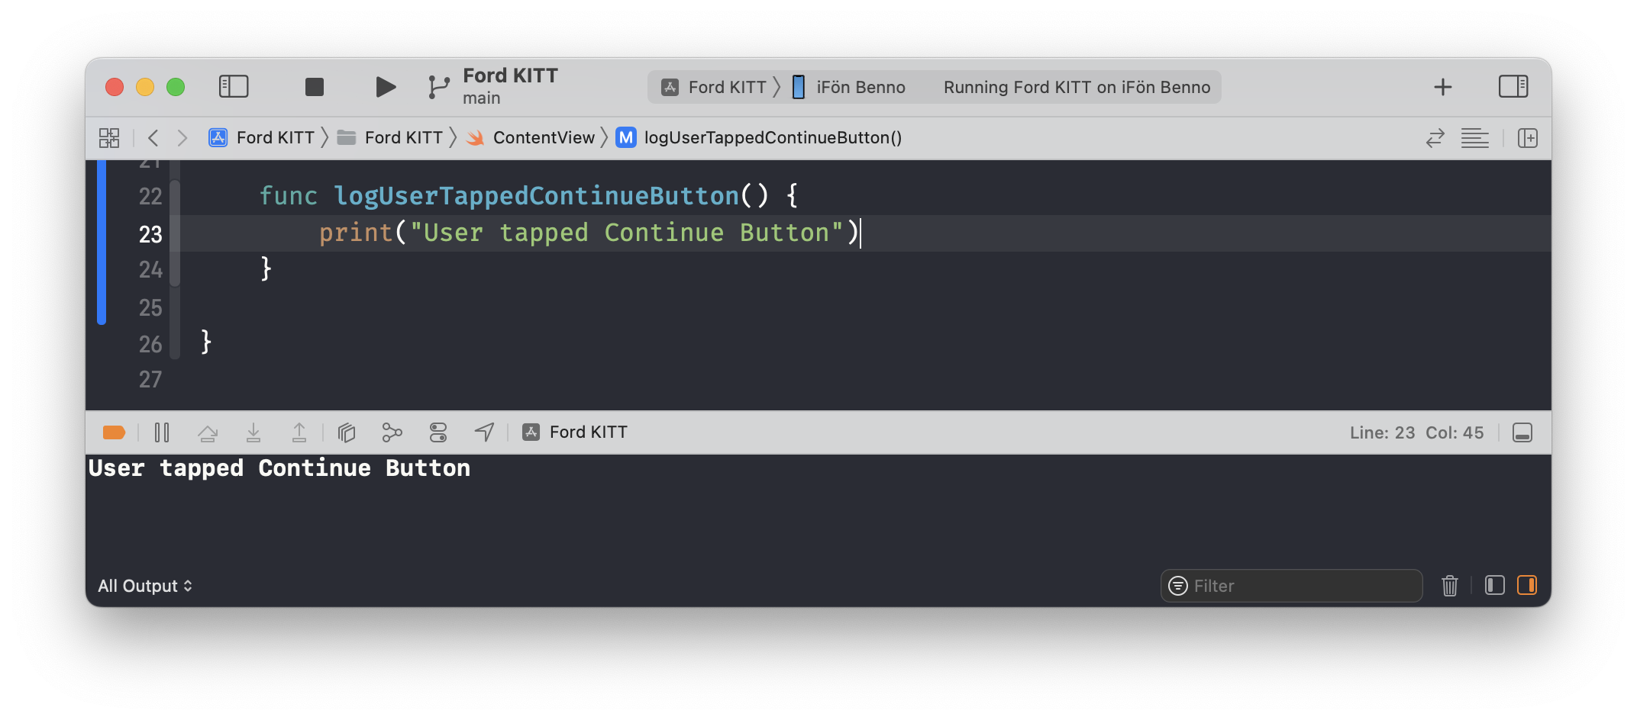Click the Step Over debug icon
The image size is (1637, 720).
(x=208, y=433)
